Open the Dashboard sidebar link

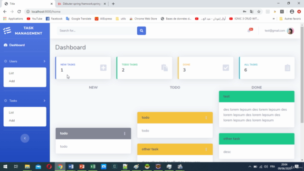[17, 45]
